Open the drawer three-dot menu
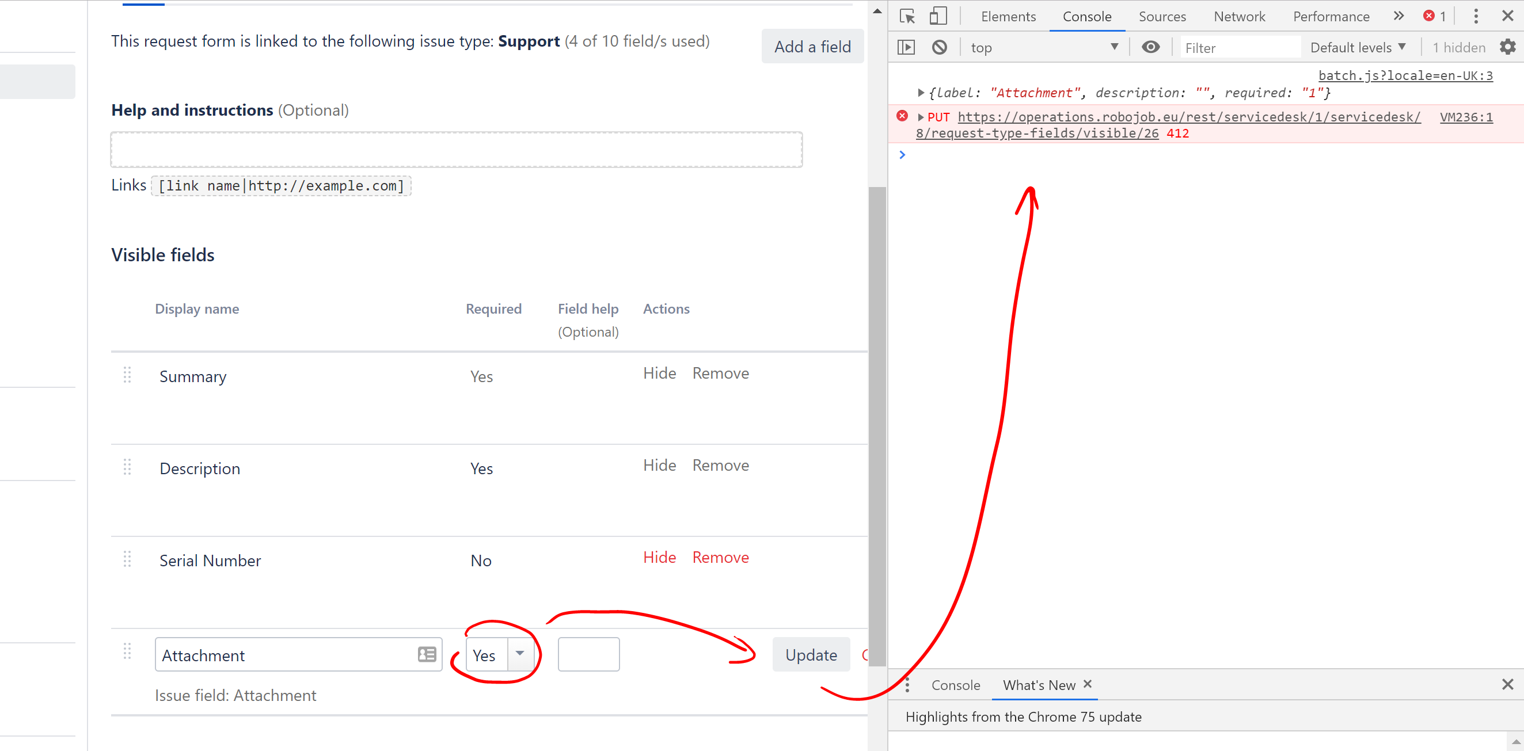Viewport: 1524px width, 751px height. click(907, 685)
